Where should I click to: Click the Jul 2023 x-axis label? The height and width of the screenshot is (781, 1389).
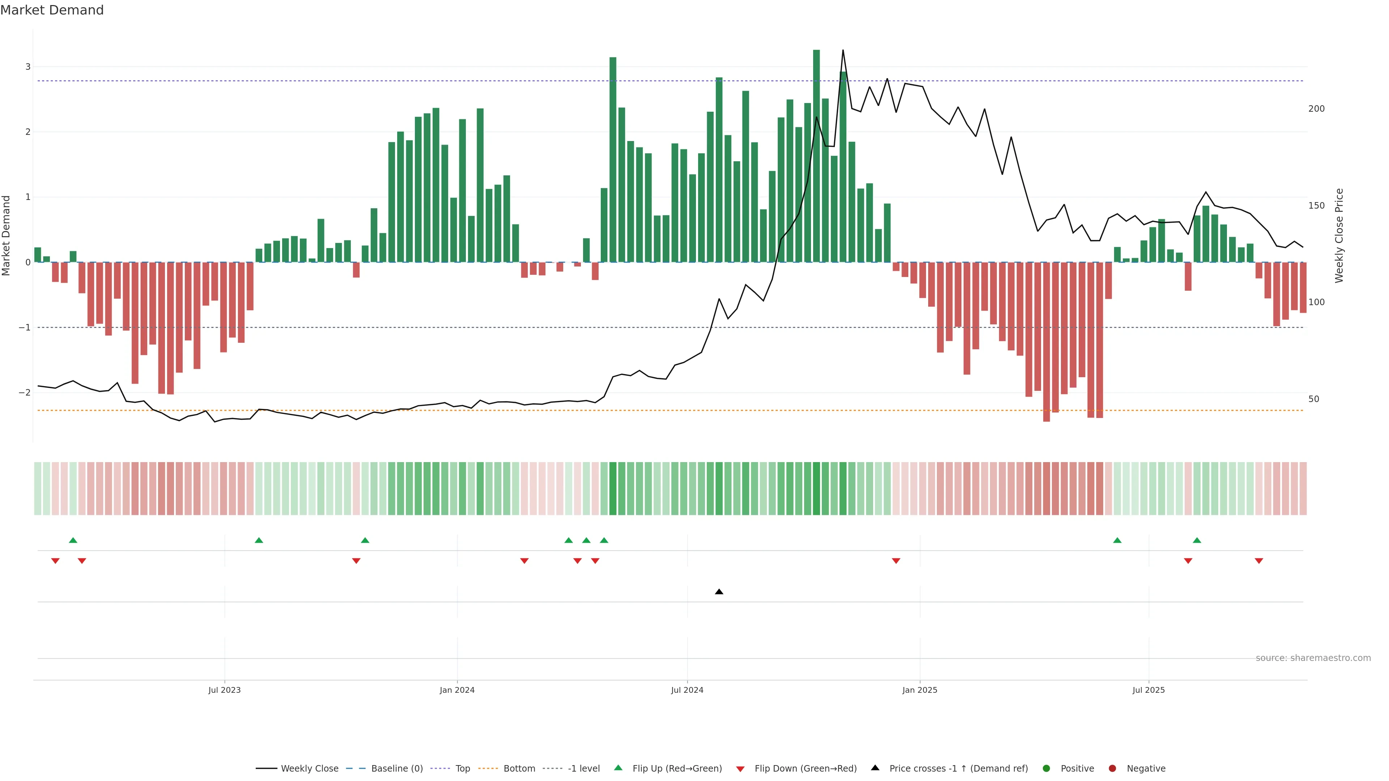tap(224, 690)
